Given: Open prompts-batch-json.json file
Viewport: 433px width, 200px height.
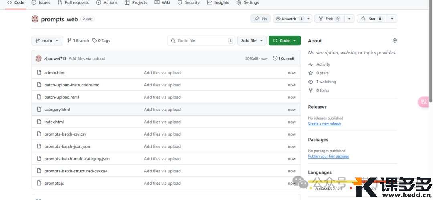Looking at the screenshot, I should (67, 146).
